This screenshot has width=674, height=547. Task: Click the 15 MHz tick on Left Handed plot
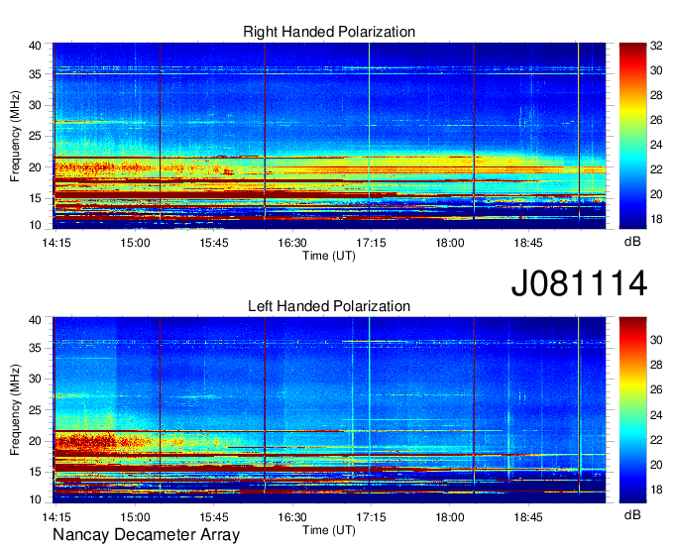[35, 473]
